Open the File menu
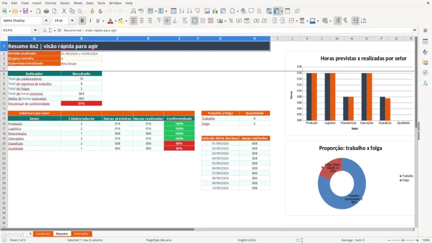Viewport: 432px width, 243px height. 5,3
